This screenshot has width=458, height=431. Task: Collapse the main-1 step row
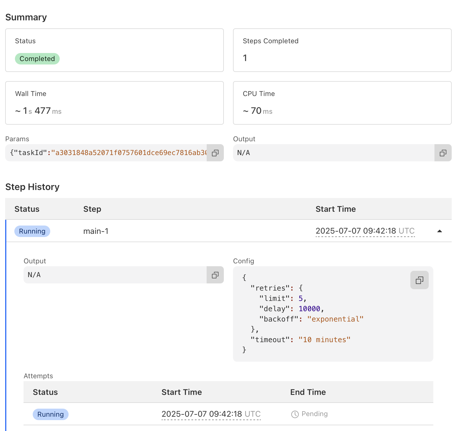tap(439, 231)
